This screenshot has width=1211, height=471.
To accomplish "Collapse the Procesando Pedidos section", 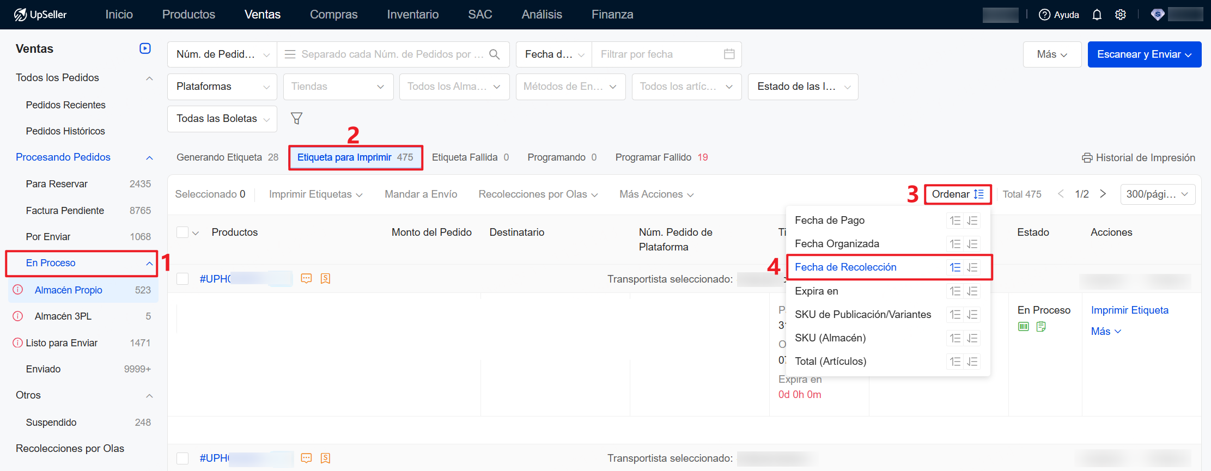I will (x=149, y=157).
